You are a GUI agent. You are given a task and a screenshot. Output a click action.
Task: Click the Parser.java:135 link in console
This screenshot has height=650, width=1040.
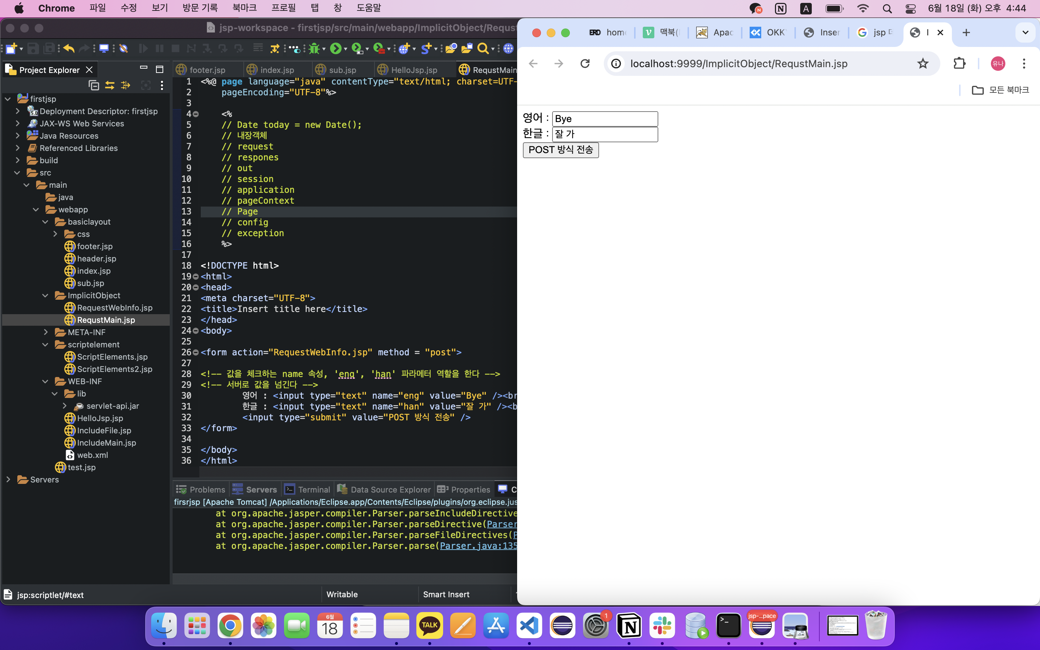[x=478, y=546]
